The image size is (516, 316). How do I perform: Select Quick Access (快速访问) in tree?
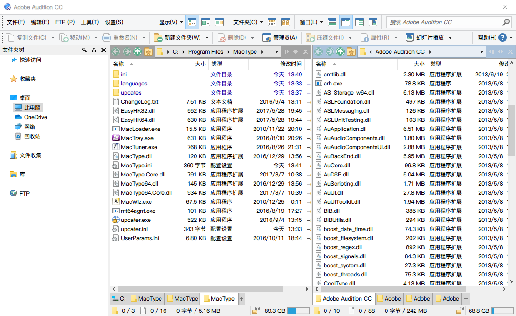(x=26, y=60)
